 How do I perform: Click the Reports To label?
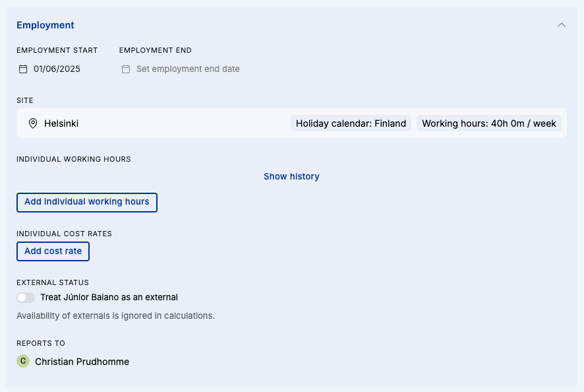(41, 343)
